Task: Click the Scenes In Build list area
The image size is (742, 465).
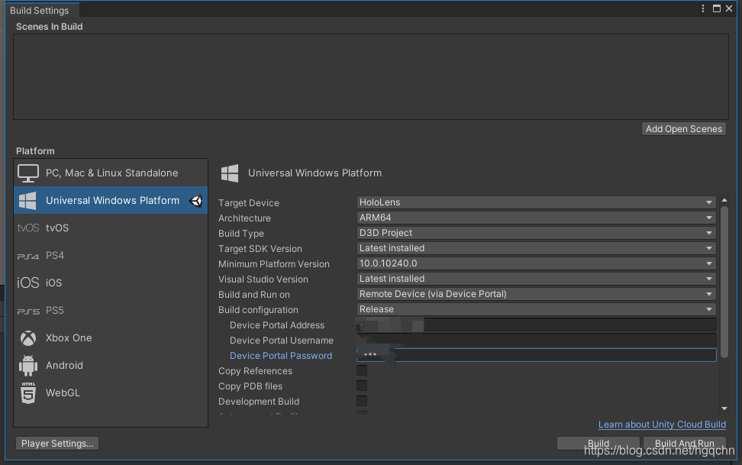Action: pyautogui.click(x=370, y=76)
